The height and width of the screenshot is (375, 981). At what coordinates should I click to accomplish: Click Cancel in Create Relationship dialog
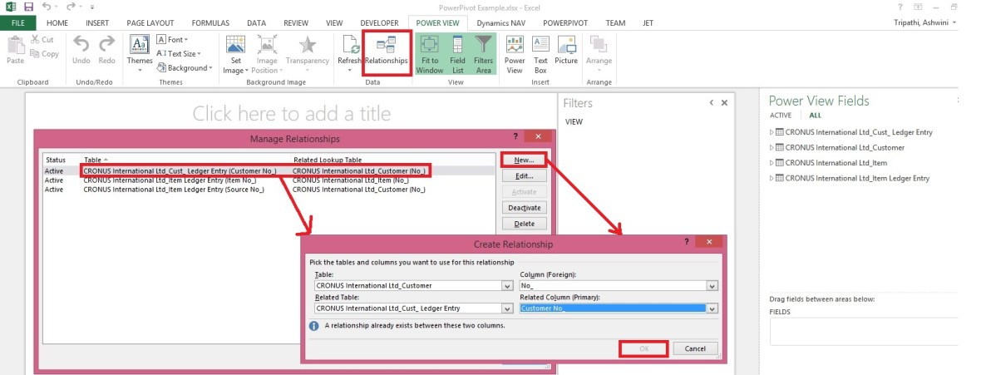[695, 348]
